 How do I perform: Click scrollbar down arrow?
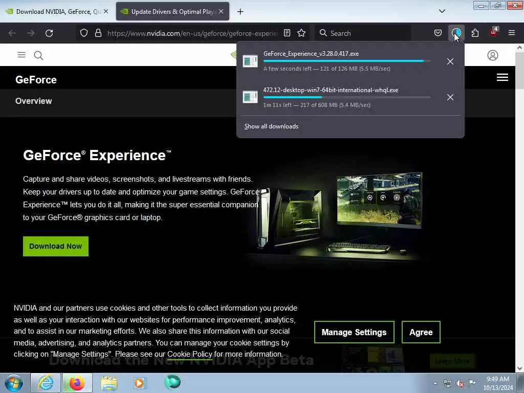pos(519,368)
